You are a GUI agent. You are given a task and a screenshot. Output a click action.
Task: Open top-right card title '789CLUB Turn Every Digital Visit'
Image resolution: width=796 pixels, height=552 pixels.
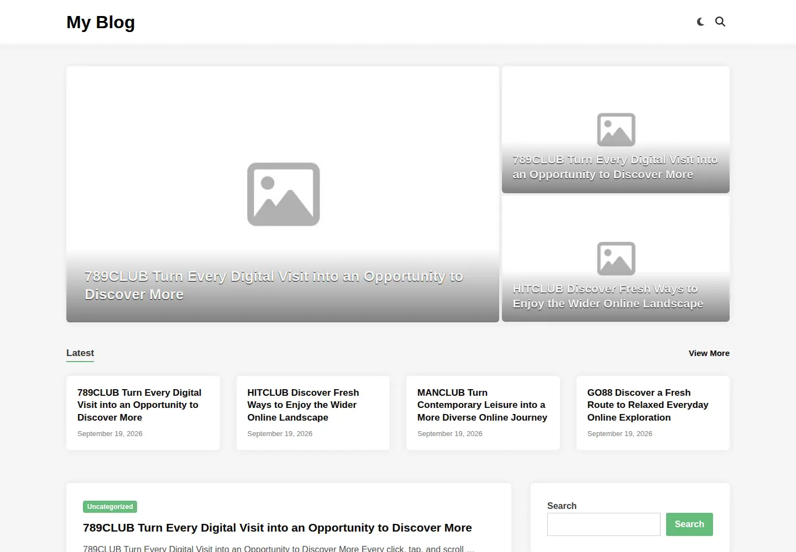click(615, 167)
